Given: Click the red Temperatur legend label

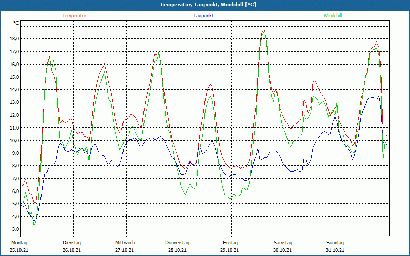Looking at the screenshot, I should click(74, 16).
